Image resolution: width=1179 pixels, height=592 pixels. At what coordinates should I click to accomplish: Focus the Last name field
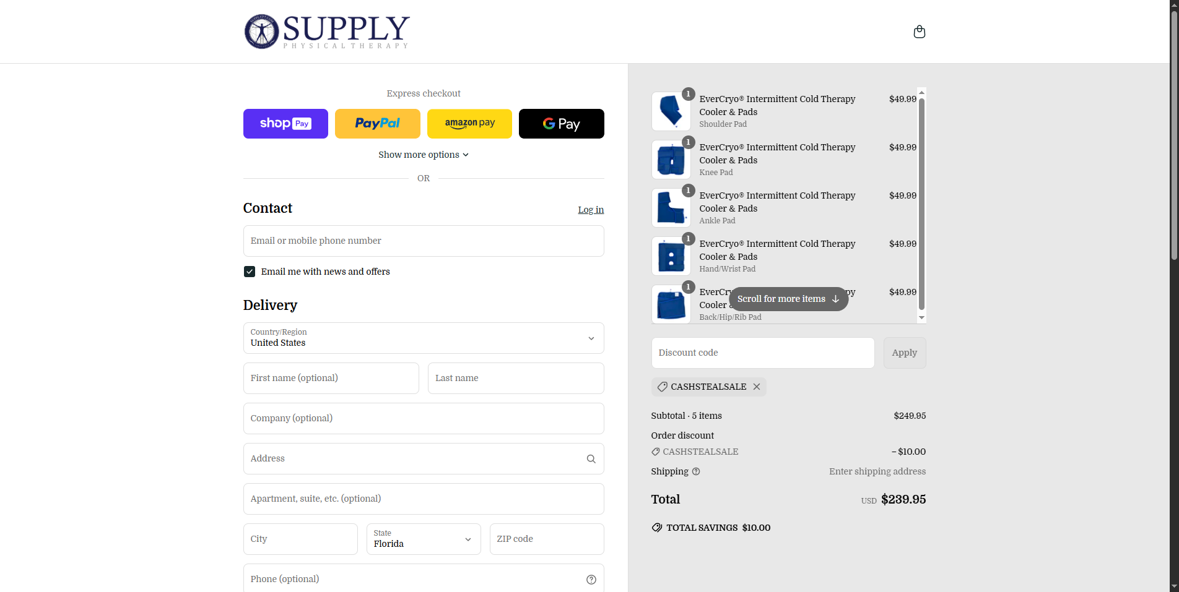tap(516, 378)
